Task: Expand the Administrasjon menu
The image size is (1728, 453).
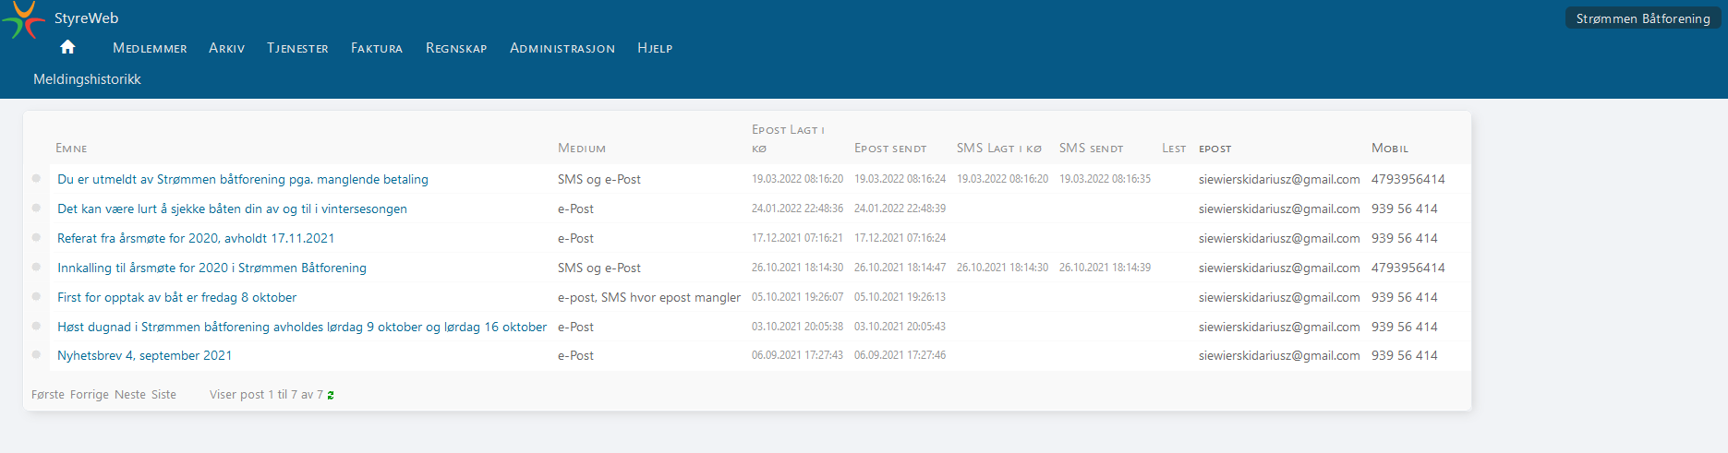Action: coord(562,48)
